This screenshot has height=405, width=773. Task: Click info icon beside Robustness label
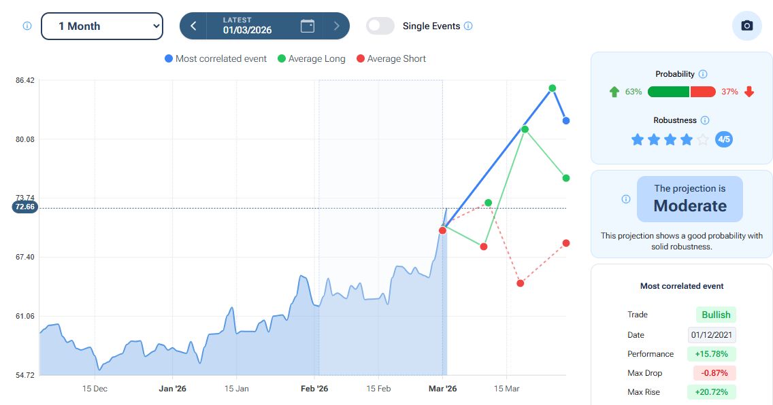point(705,120)
